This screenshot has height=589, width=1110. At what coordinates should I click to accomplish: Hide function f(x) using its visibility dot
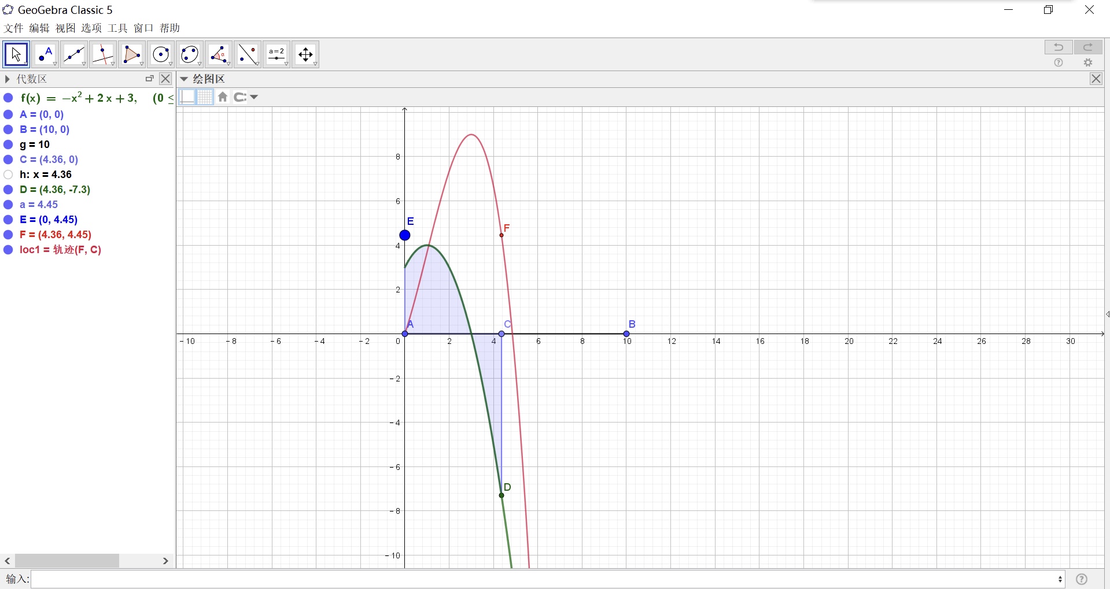[8, 98]
